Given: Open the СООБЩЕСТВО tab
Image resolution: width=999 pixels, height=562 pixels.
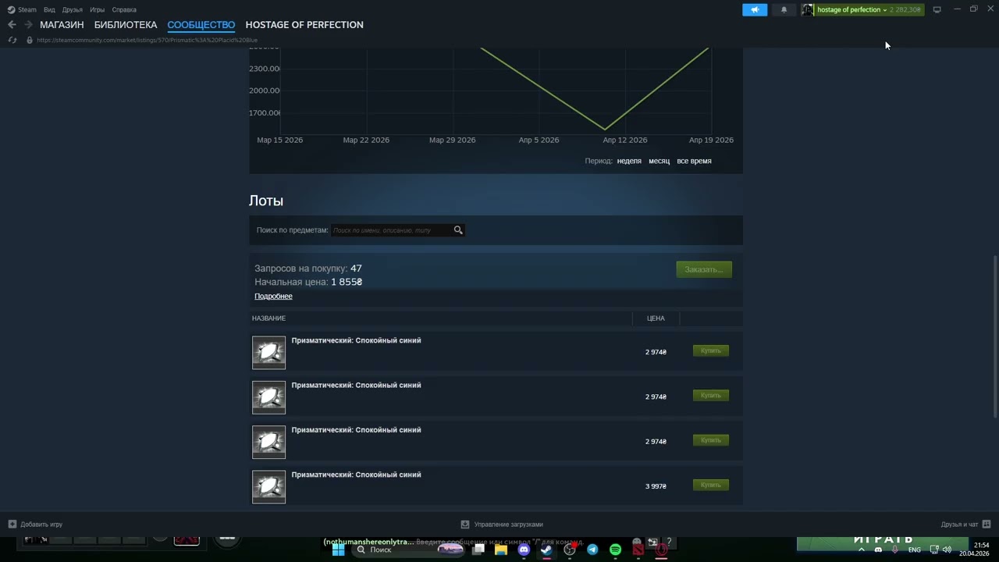Looking at the screenshot, I should click(201, 25).
